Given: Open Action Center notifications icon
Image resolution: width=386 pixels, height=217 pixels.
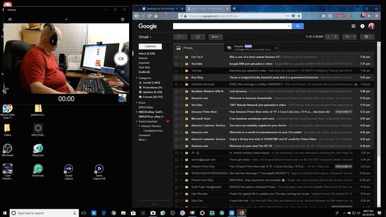Looking at the screenshot, I should [379, 213].
